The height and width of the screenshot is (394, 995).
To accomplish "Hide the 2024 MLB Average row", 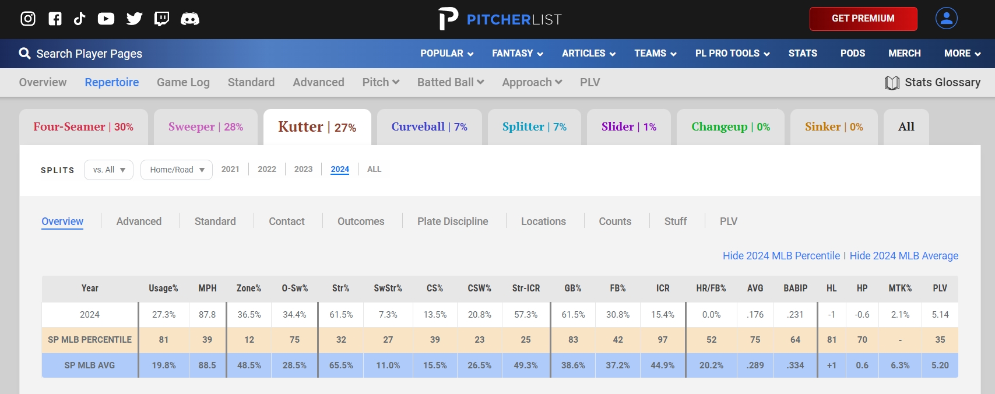I will (903, 256).
